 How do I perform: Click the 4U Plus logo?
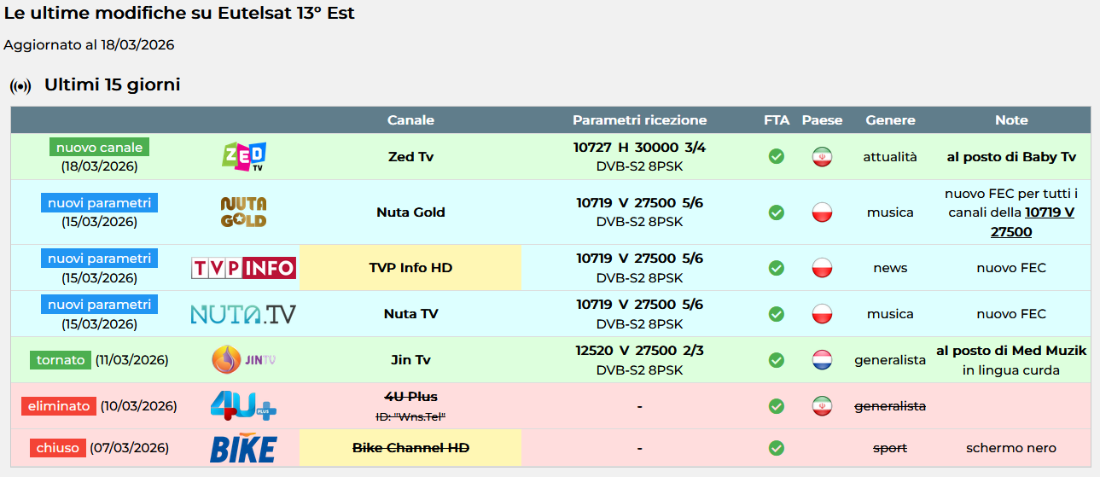click(243, 406)
